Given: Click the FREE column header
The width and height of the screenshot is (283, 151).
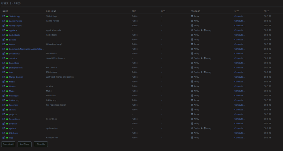Looking at the screenshot, I should coord(266,11).
